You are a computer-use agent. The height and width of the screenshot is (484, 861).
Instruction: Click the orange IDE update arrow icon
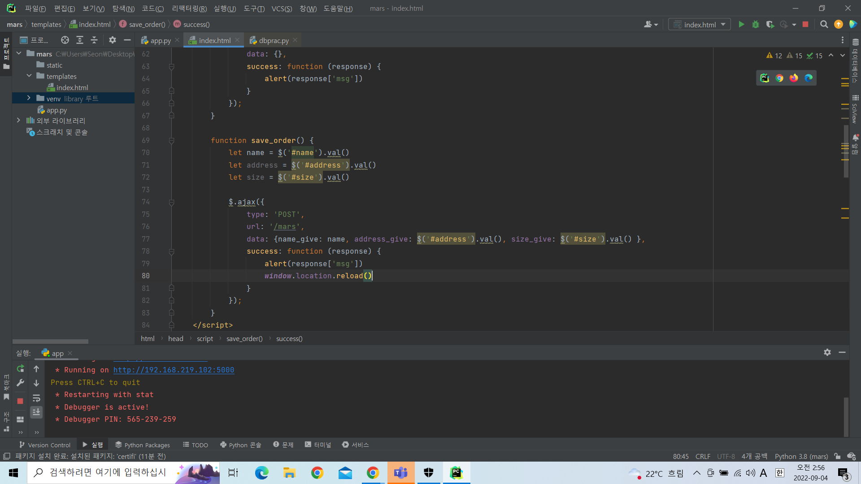[x=839, y=25]
